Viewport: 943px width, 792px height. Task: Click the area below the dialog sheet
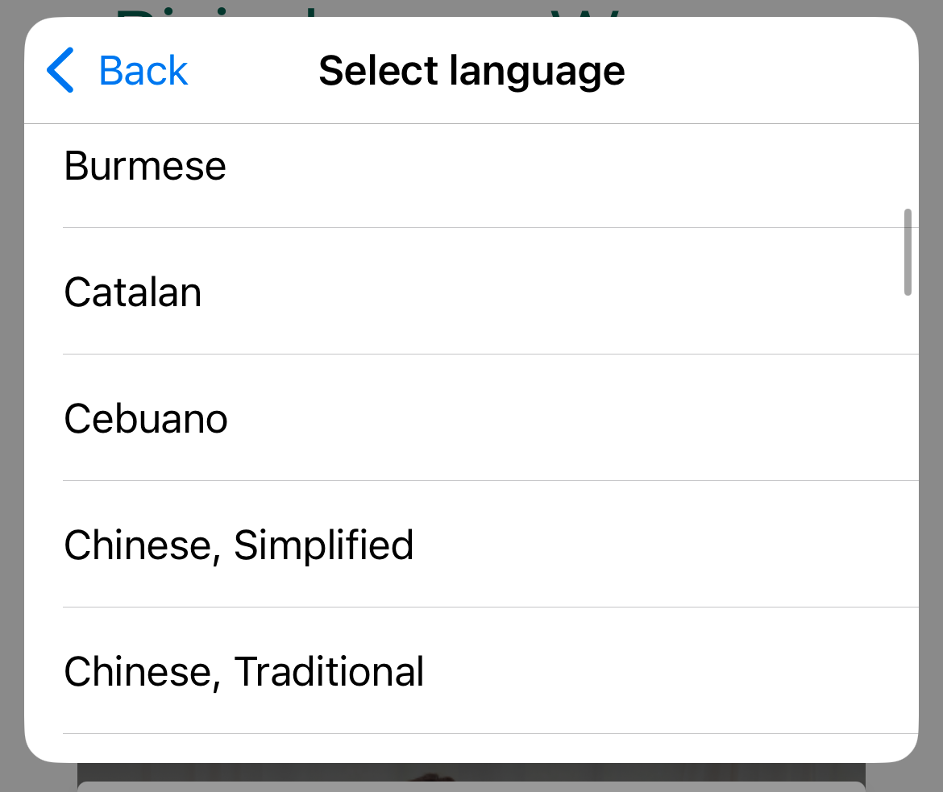pyautogui.click(x=471, y=780)
